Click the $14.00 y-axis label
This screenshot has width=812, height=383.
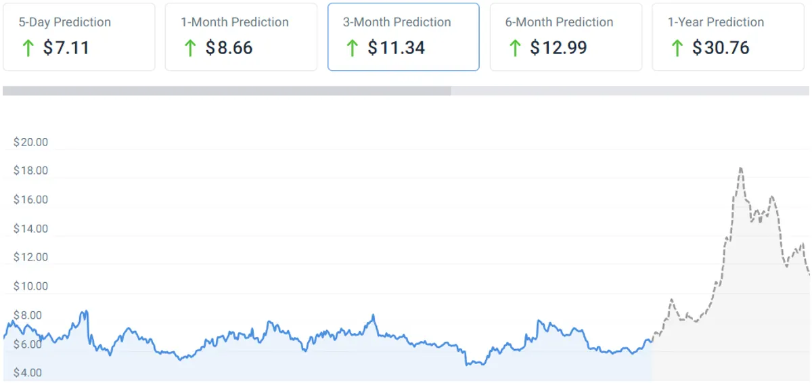(x=31, y=229)
